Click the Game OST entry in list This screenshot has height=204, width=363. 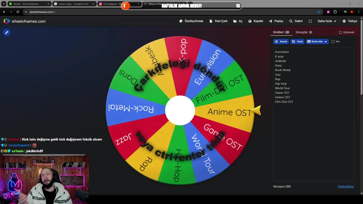(282, 93)
